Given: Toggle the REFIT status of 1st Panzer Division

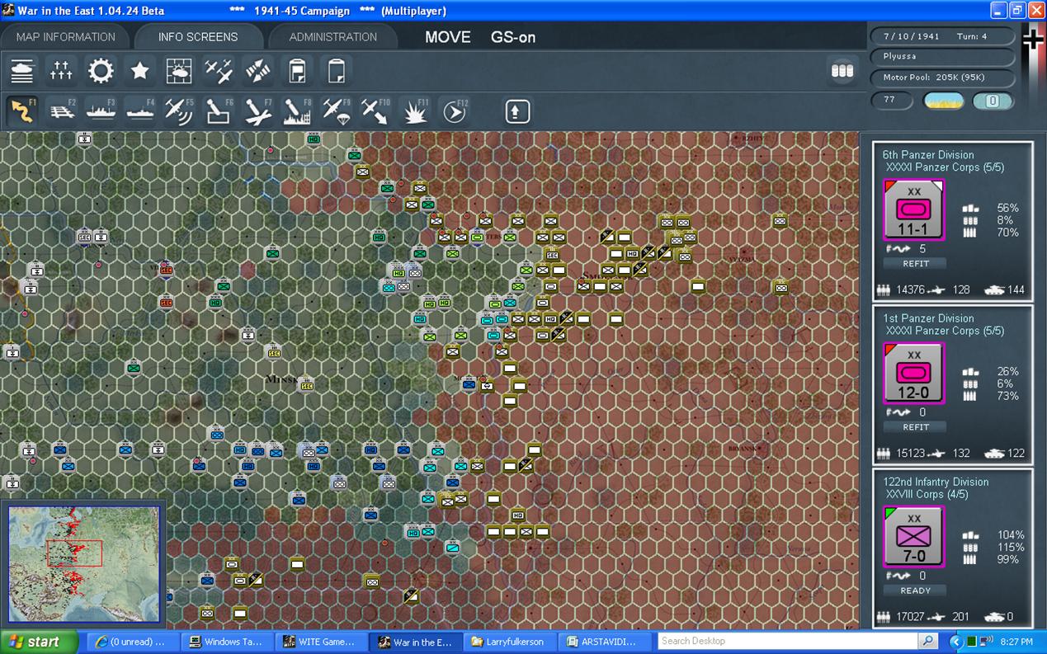Looking at the screenshot, I should (915, 427).
